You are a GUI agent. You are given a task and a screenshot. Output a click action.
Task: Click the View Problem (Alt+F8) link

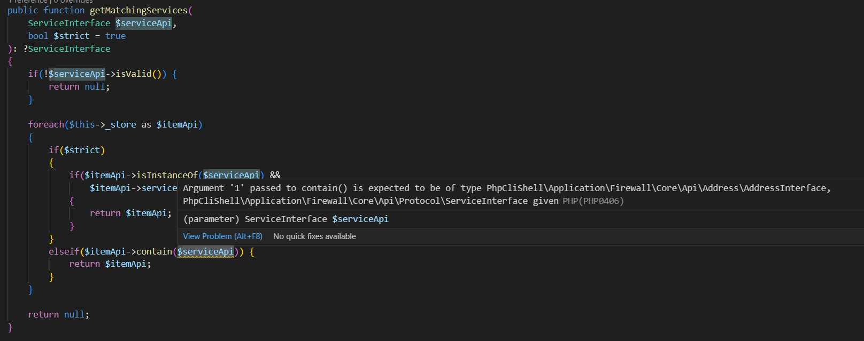222,236
